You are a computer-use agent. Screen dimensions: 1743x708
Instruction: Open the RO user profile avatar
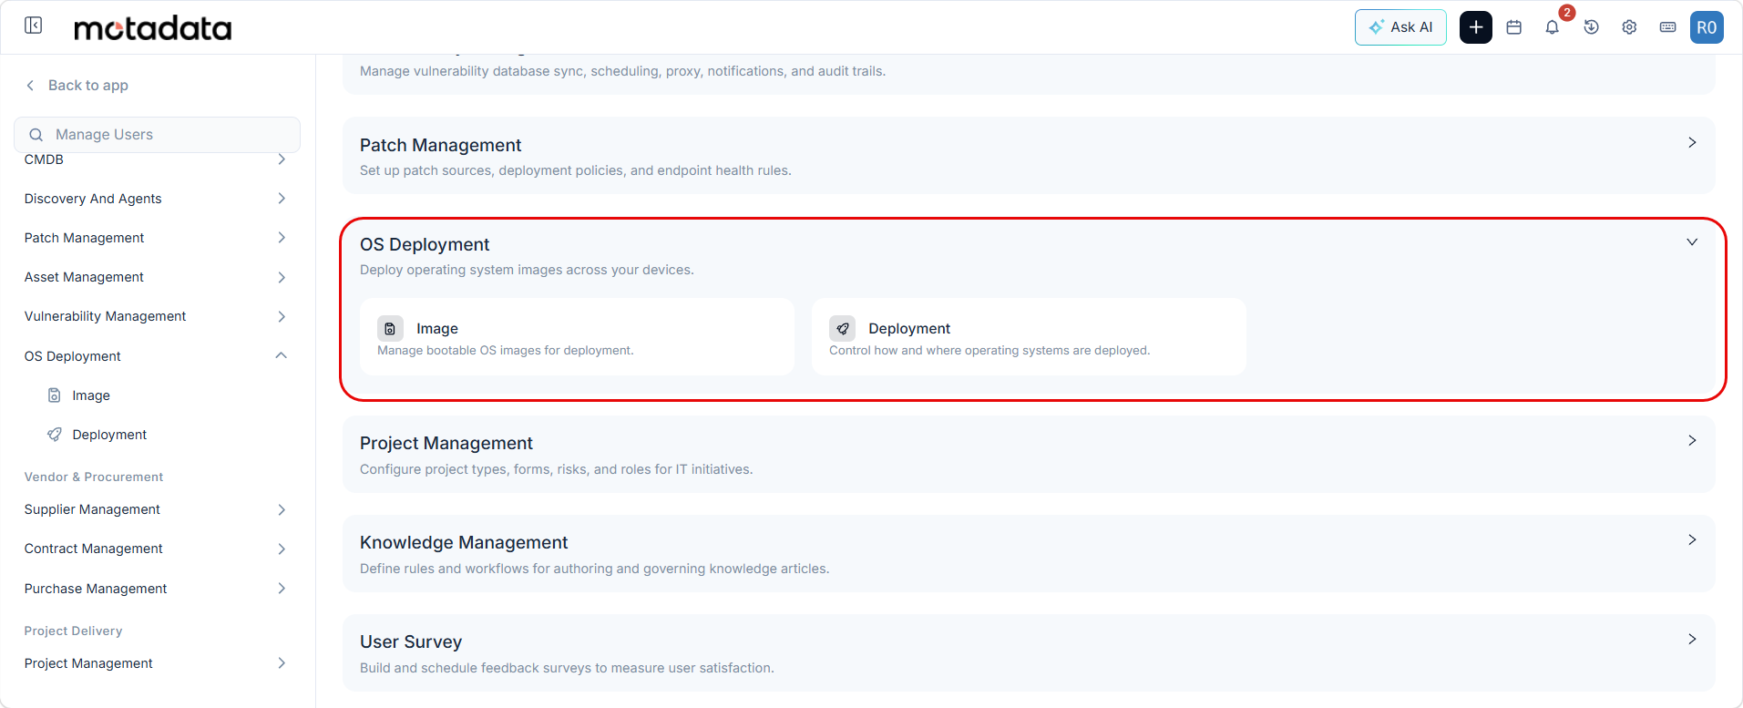click(x=1707, y=27)
